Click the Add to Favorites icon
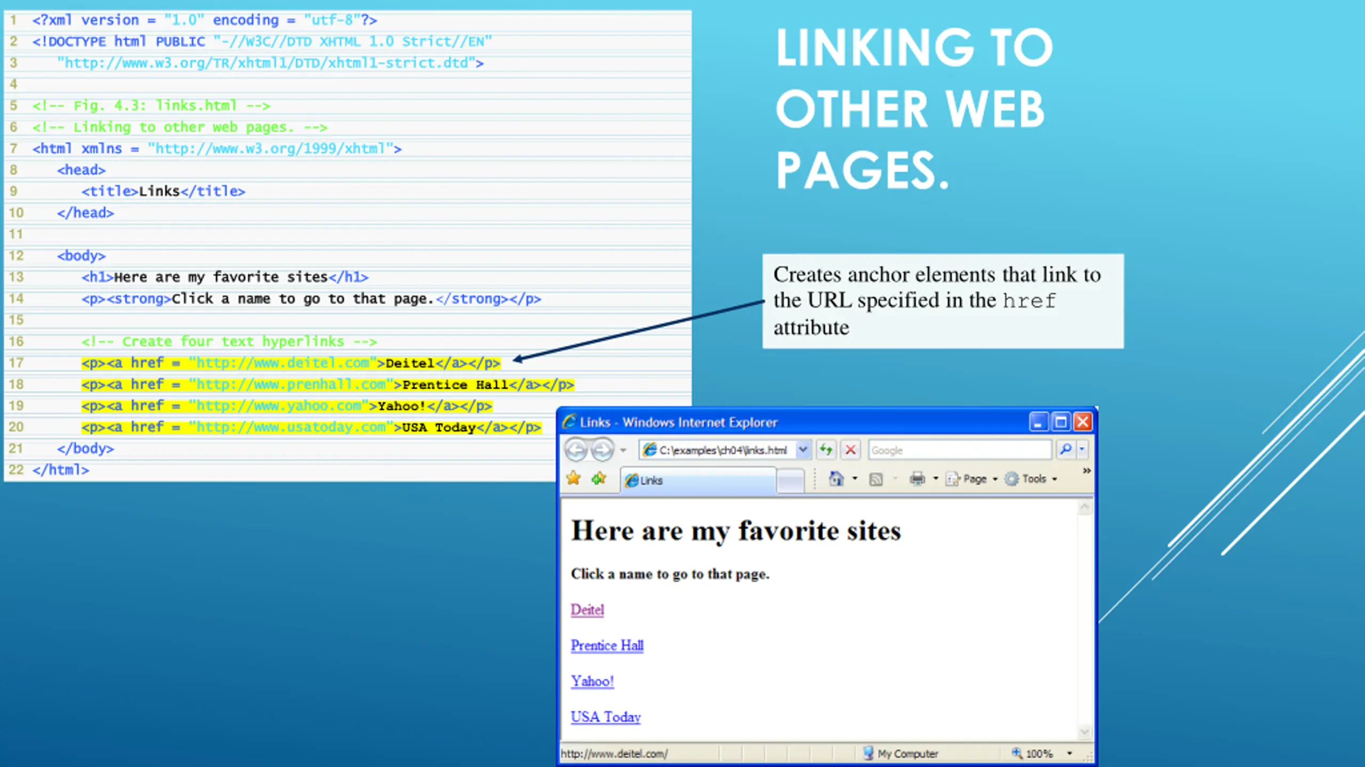This screenshot has height=767, width=1365. point(599,478)
